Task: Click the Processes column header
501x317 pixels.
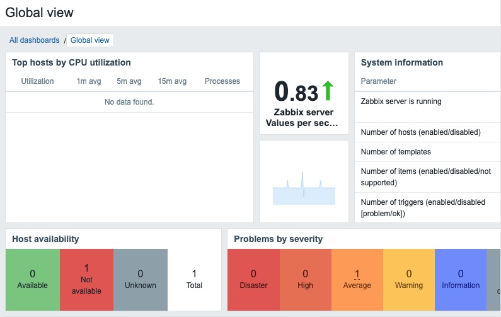Action: point(222,81)
